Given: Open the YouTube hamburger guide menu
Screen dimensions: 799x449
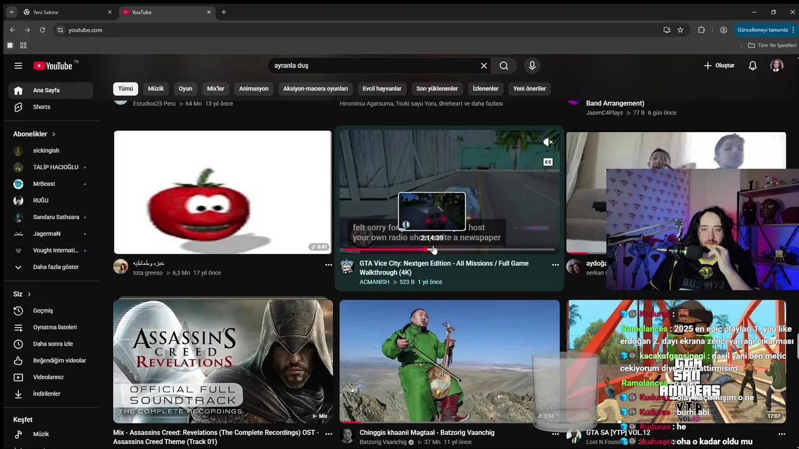Looking at the screenshot, I should coord(18,65).
